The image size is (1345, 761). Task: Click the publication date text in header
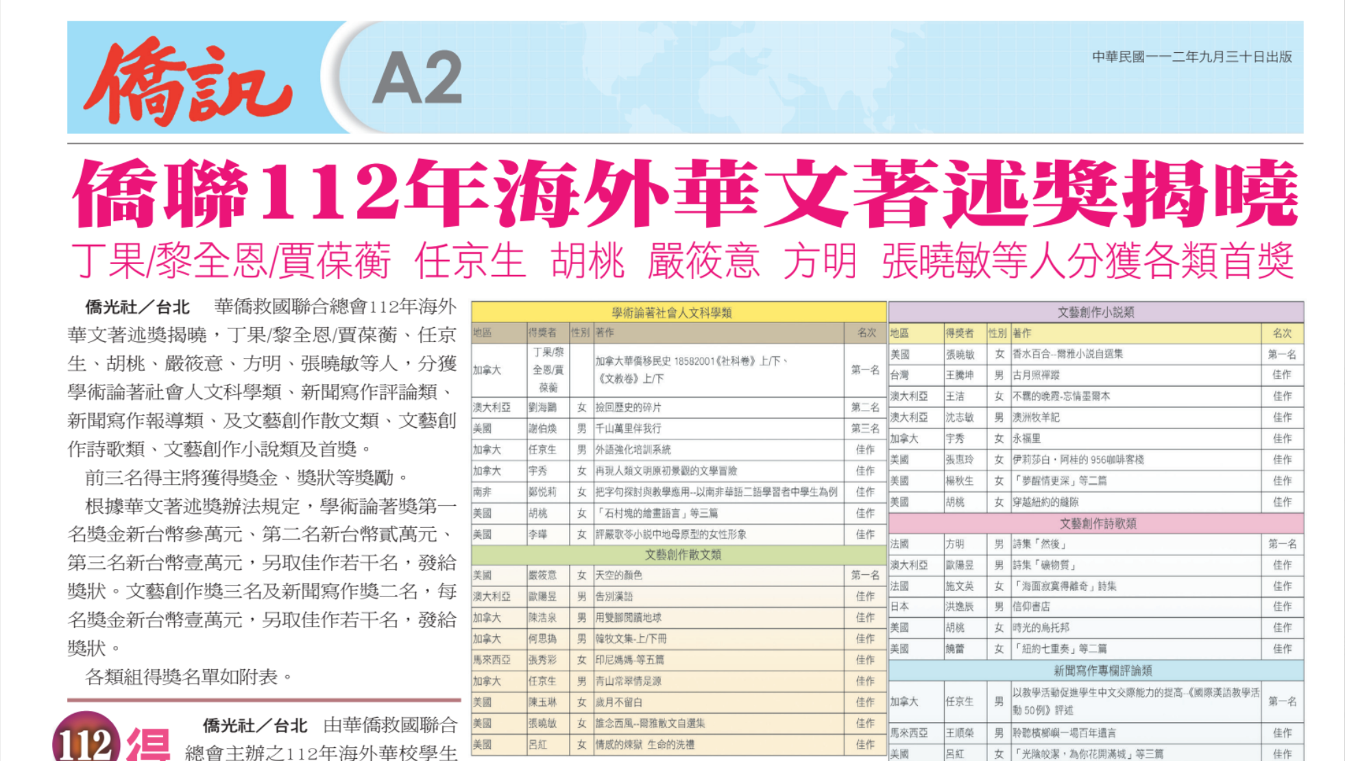(1191, 57)
